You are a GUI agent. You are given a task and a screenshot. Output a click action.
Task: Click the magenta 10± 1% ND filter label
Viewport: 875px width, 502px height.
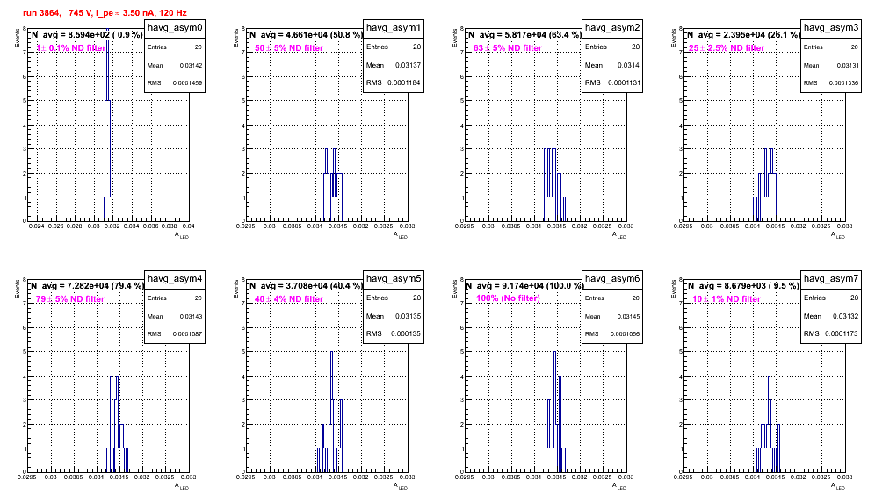(727, 299)
